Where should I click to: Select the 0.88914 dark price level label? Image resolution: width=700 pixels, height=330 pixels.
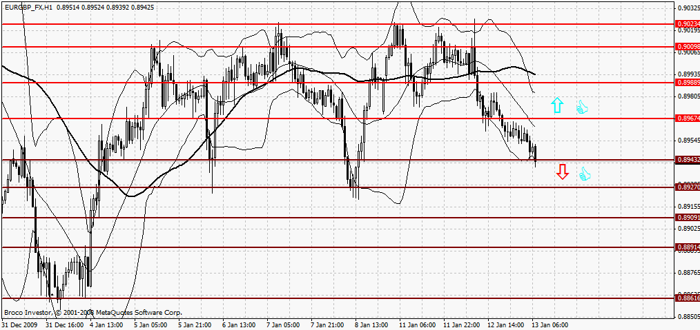tap(688, 247)
